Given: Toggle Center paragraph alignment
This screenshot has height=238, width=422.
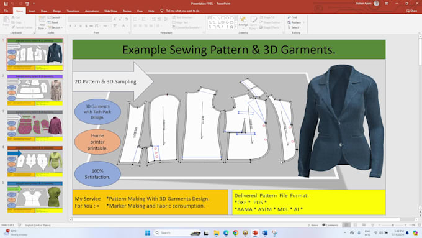Looking at the screenshot, I should coord(140,26).
